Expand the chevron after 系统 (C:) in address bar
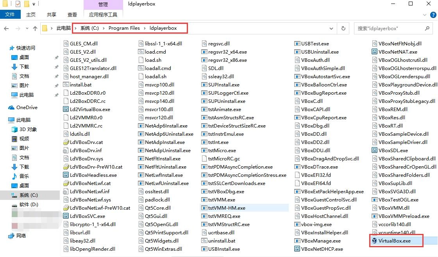This screenshot has height=257, width=438. pos(104,28)
